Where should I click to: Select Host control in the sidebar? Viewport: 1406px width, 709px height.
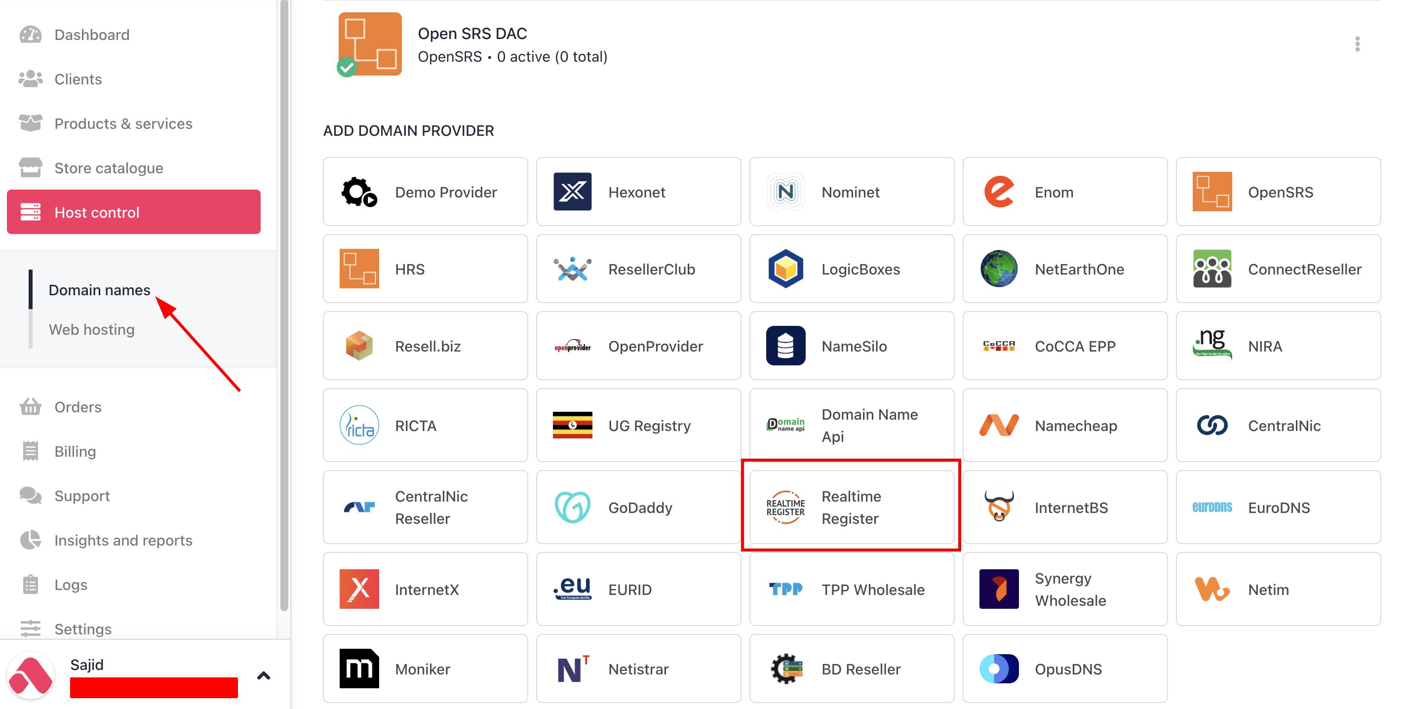point(134,212)
